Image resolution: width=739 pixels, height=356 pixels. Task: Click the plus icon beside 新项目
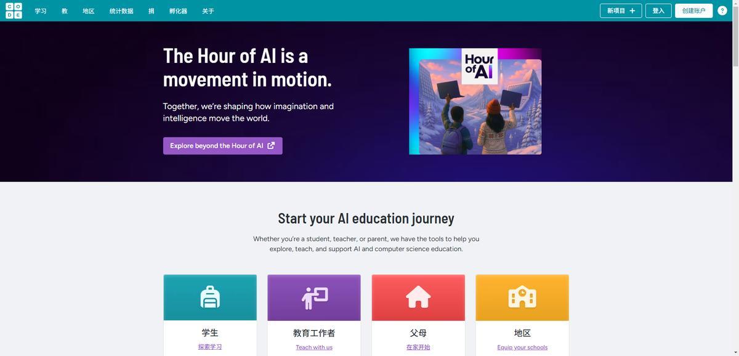[632, 10]
